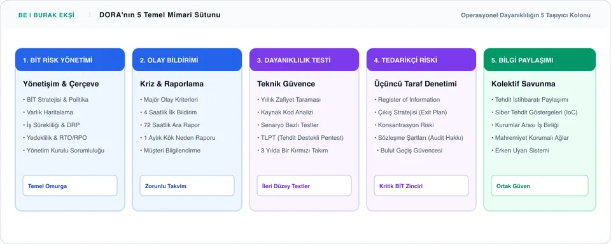Screen dimensions: 611x244
Task: Select the 4. TEDARİKÇİ RİSKİ header
Action: coord(421,60)
